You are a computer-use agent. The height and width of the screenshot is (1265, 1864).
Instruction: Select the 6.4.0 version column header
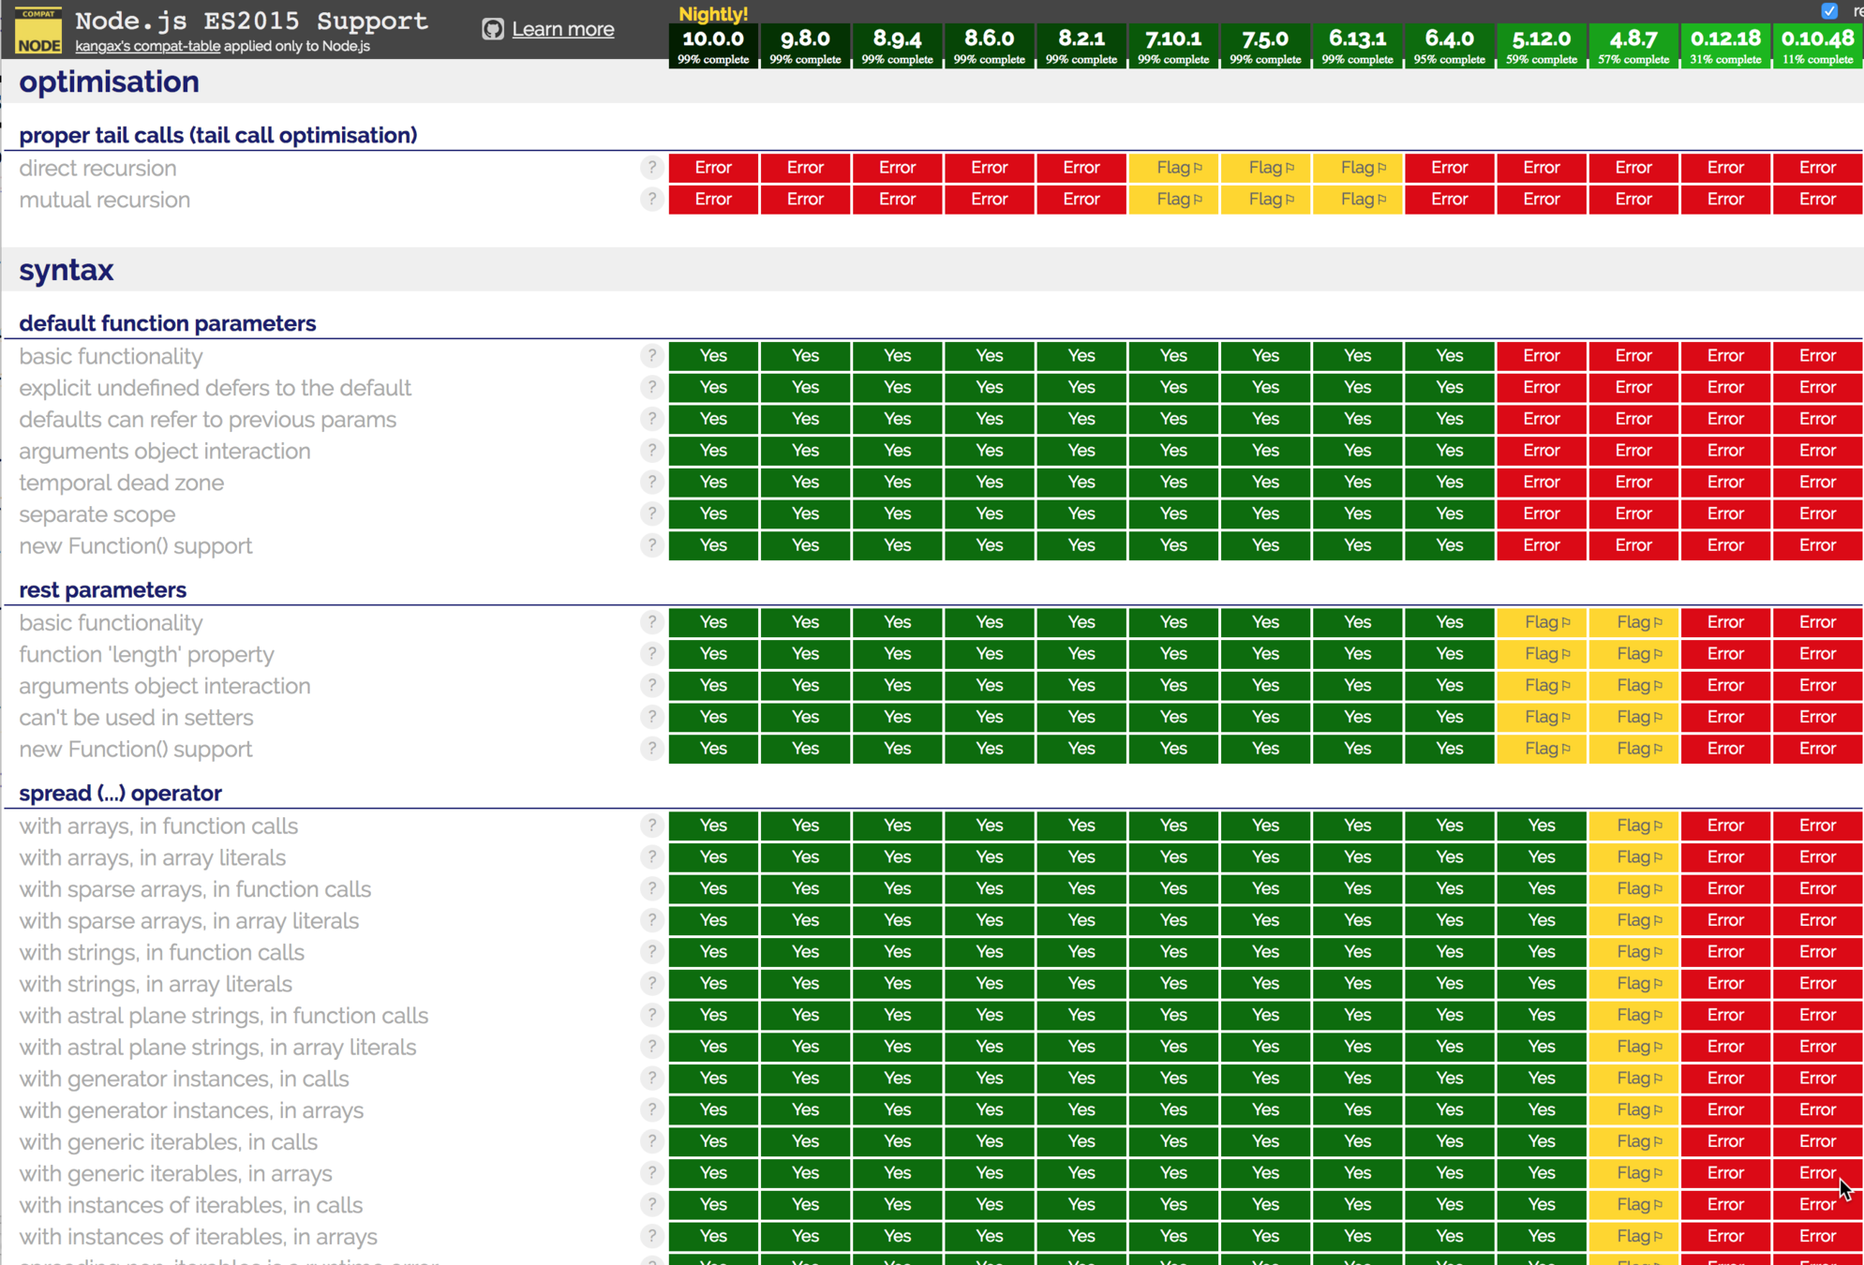pyautogui.click(x=1449, y=45)
